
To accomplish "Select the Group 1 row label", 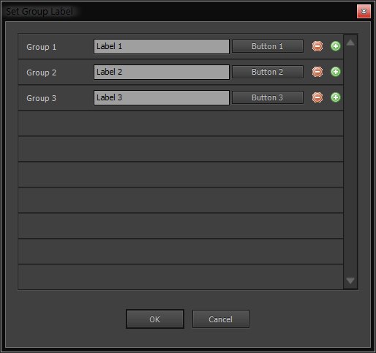I will click(x=41, y=47).
